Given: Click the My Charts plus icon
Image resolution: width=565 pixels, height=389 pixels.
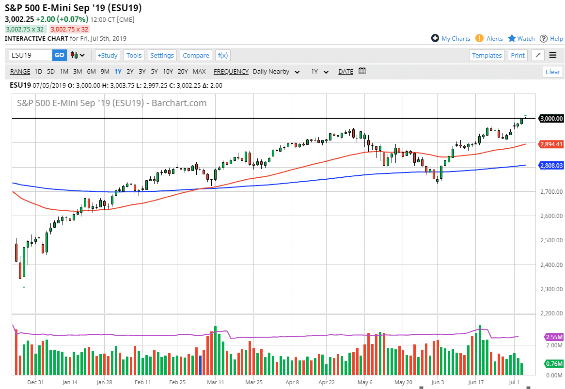Looking at the screenshot, I should 435,38.
